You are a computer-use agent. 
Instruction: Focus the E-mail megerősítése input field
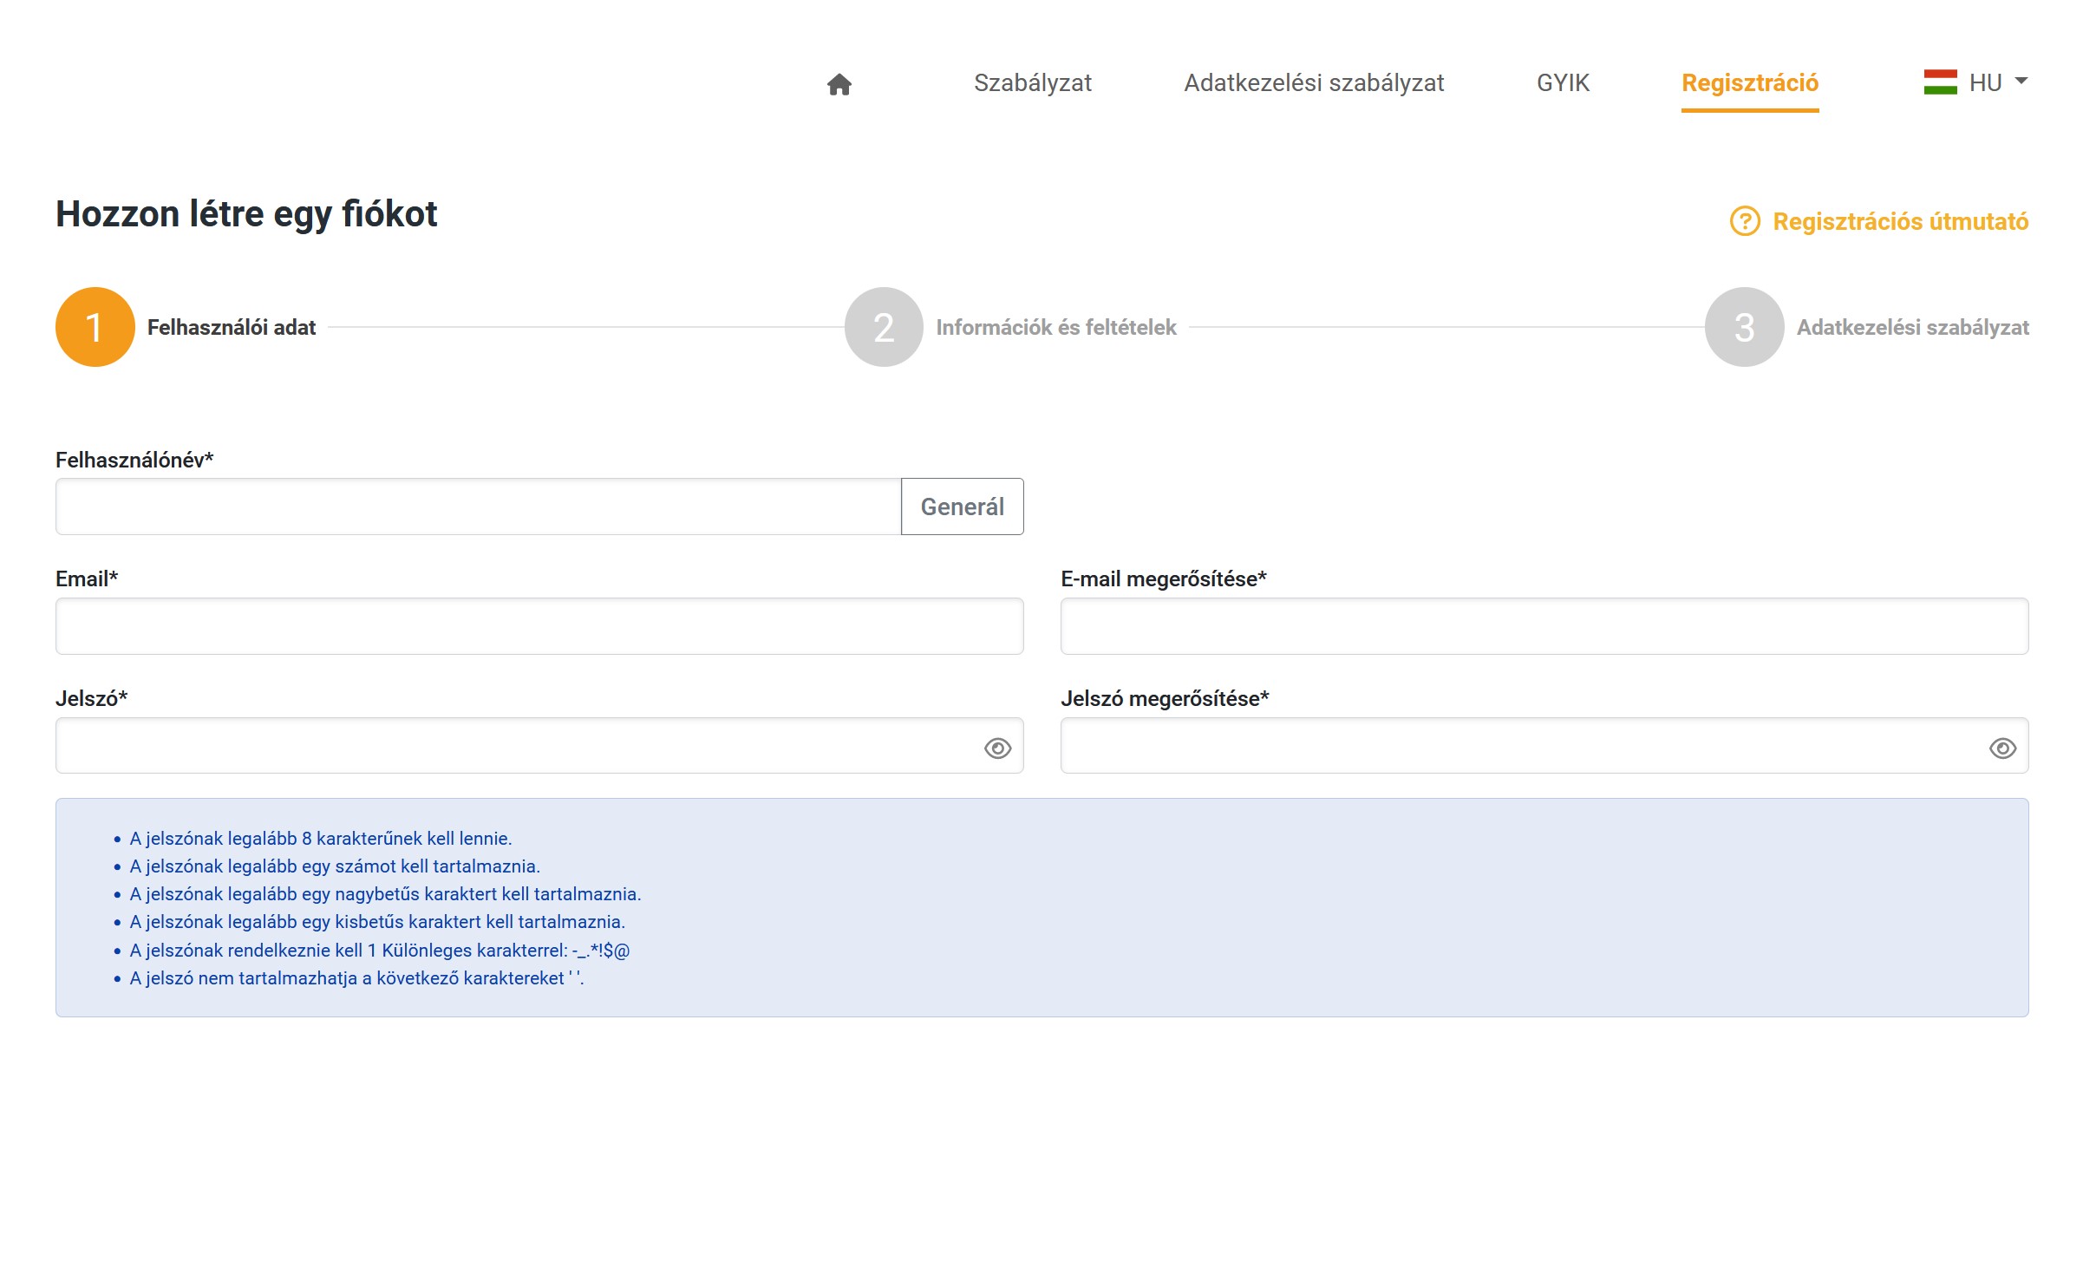coord(1544,626)
